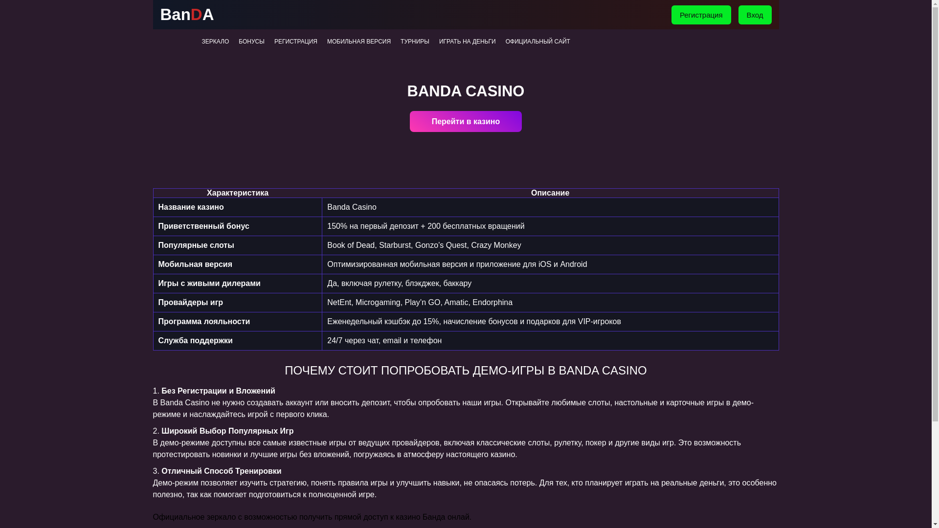Click the iOS и Android description cell
This screenshot has height=528, width=939.
(x=550, y=264)
